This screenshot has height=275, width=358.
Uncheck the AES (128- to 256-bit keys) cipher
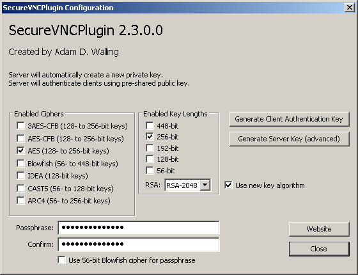(x=20, y=151)
